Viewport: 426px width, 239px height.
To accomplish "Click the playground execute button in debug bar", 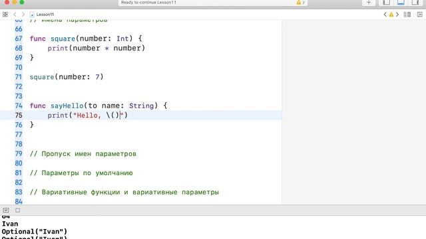I will point(6,210).
